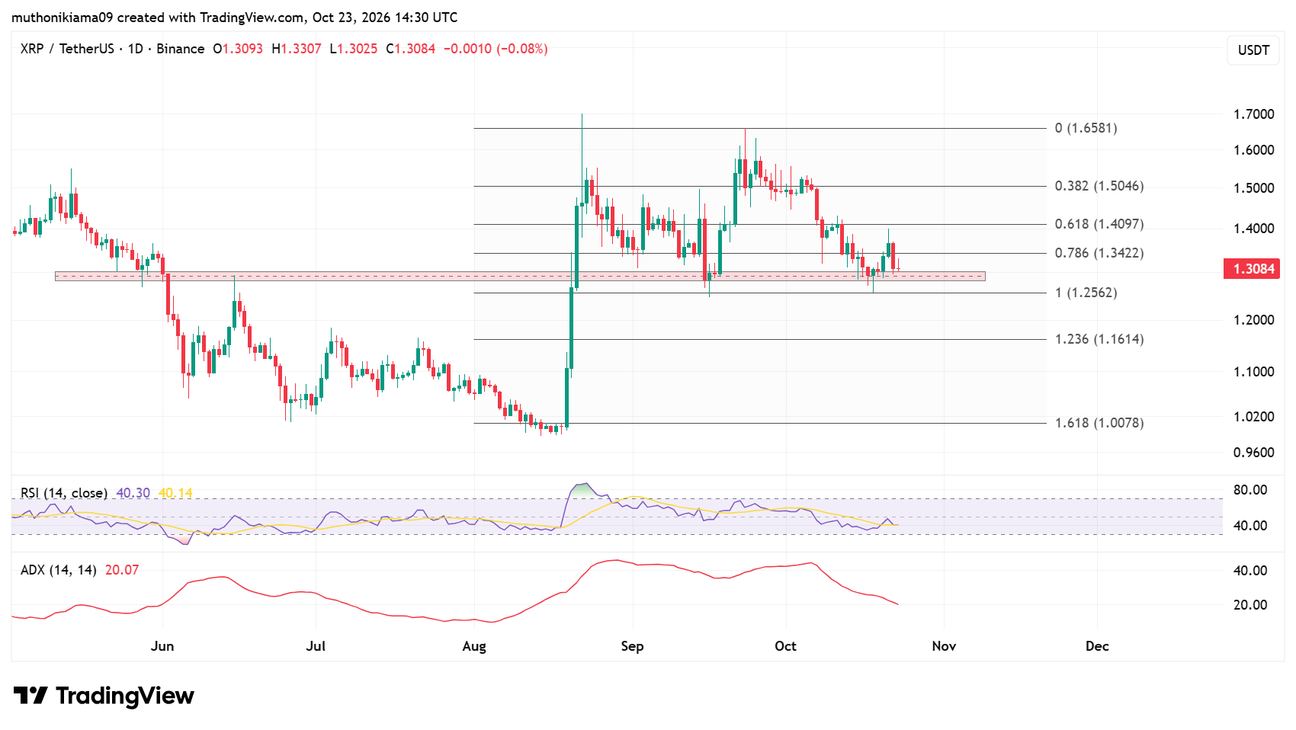Click the Aug date on time axis

[474, 646]
